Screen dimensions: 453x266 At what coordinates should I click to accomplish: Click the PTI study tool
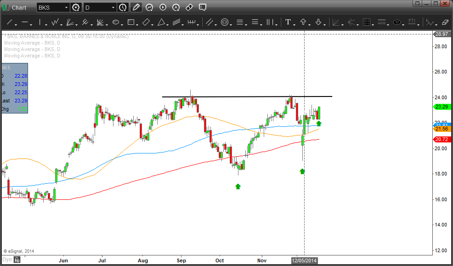[412, 22]
